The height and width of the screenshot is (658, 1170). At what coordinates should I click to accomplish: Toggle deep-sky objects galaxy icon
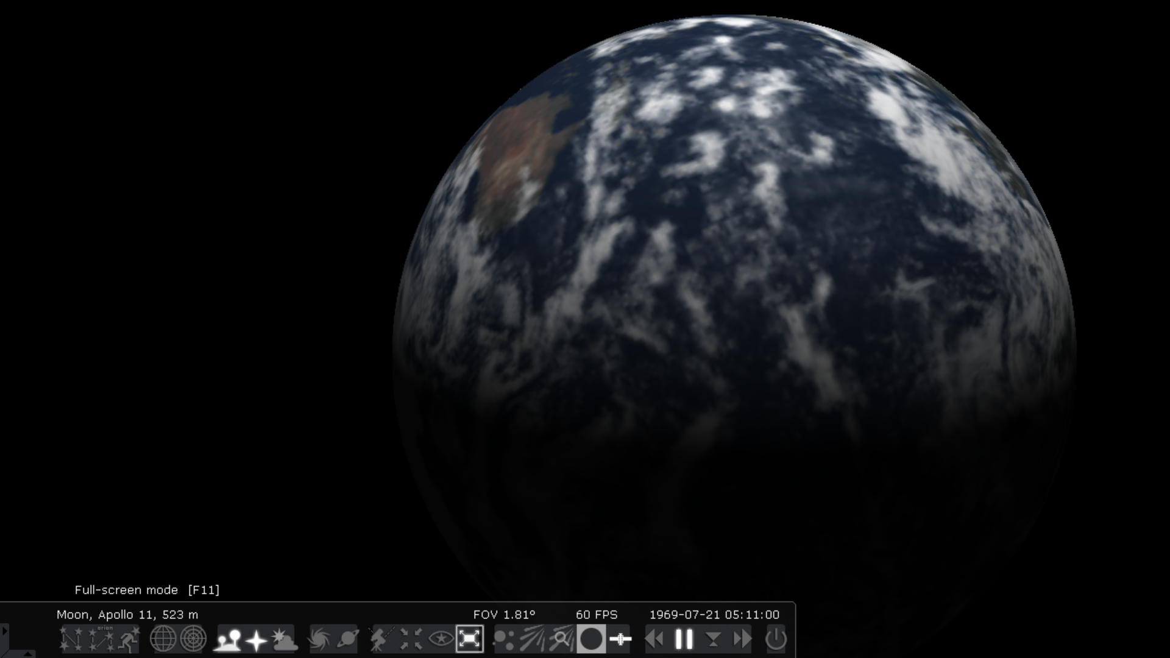tap(319, 639)
